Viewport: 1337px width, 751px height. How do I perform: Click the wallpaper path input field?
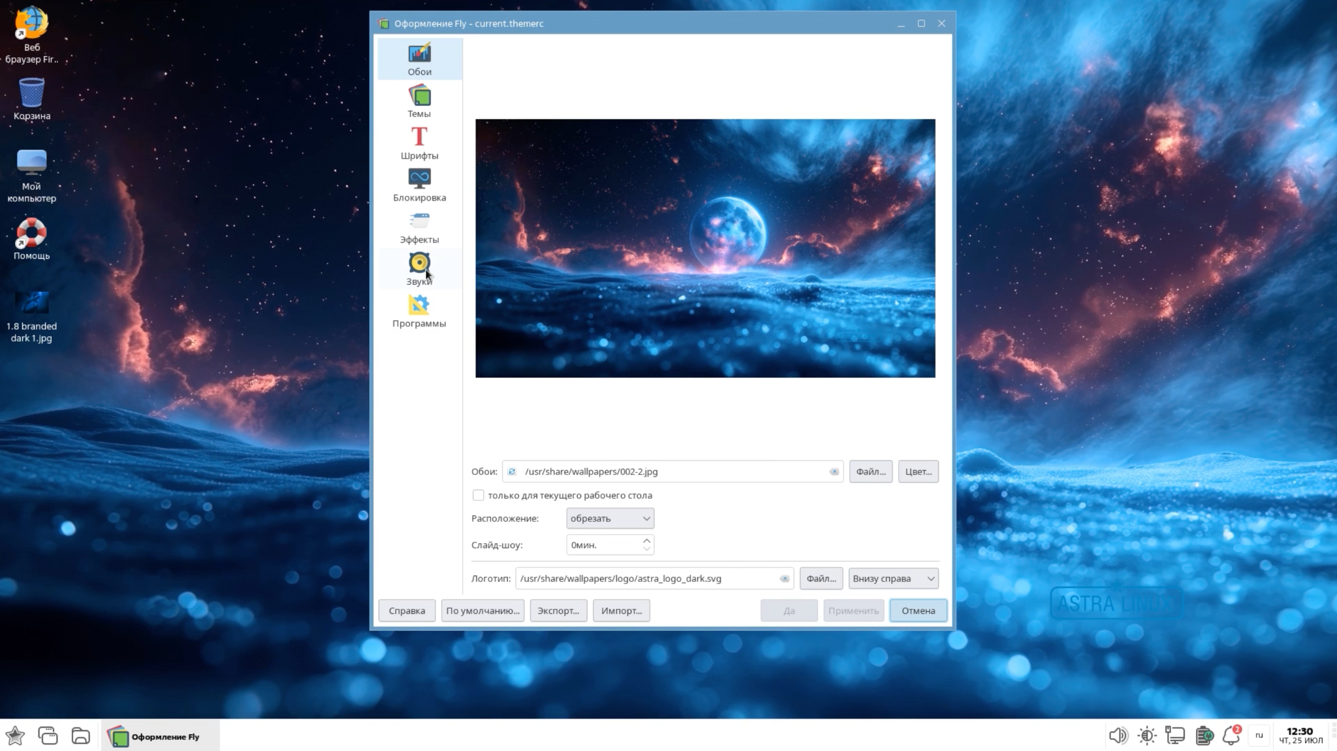(672, 471)
